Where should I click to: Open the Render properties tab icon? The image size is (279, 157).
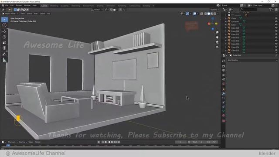pos(224,66)
